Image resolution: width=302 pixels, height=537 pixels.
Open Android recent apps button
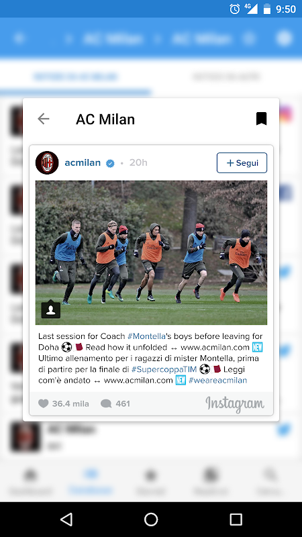pyautogui.click(x=236, y=520)
